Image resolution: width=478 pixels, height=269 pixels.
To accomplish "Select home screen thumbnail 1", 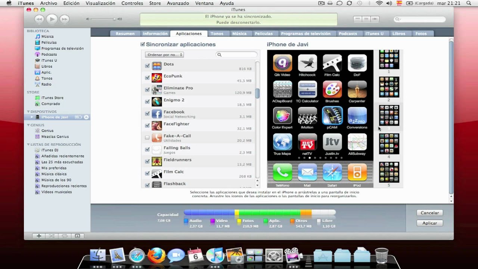I will (x=389, y=59).
